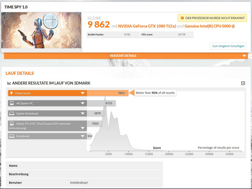The image size is (252, 189).
Task: Click the desktop icon beside HTC Vive Spiele-PC
Action: 12,123
